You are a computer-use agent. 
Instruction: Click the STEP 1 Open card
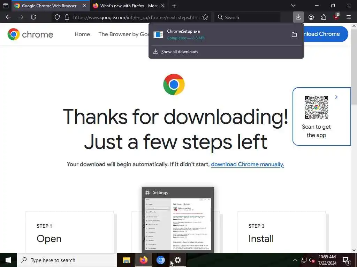(69, 232)
